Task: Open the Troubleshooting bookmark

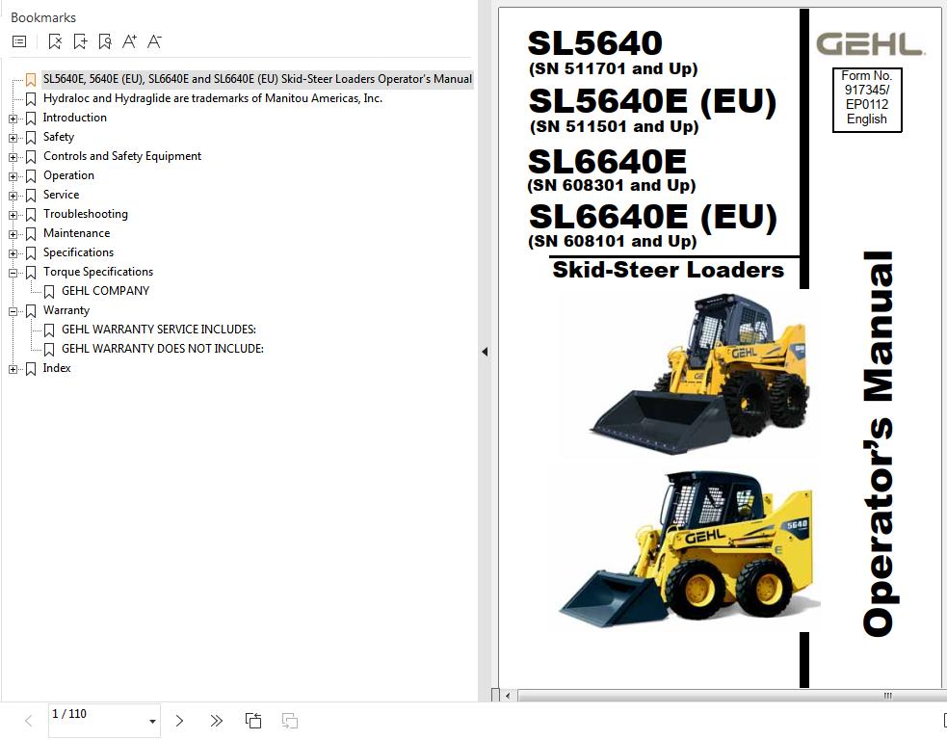Action: point(86,214)
